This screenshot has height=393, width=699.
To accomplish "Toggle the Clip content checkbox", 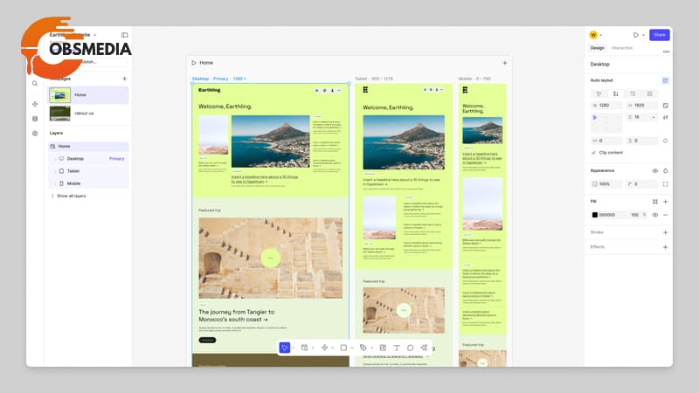I will 594,152.
